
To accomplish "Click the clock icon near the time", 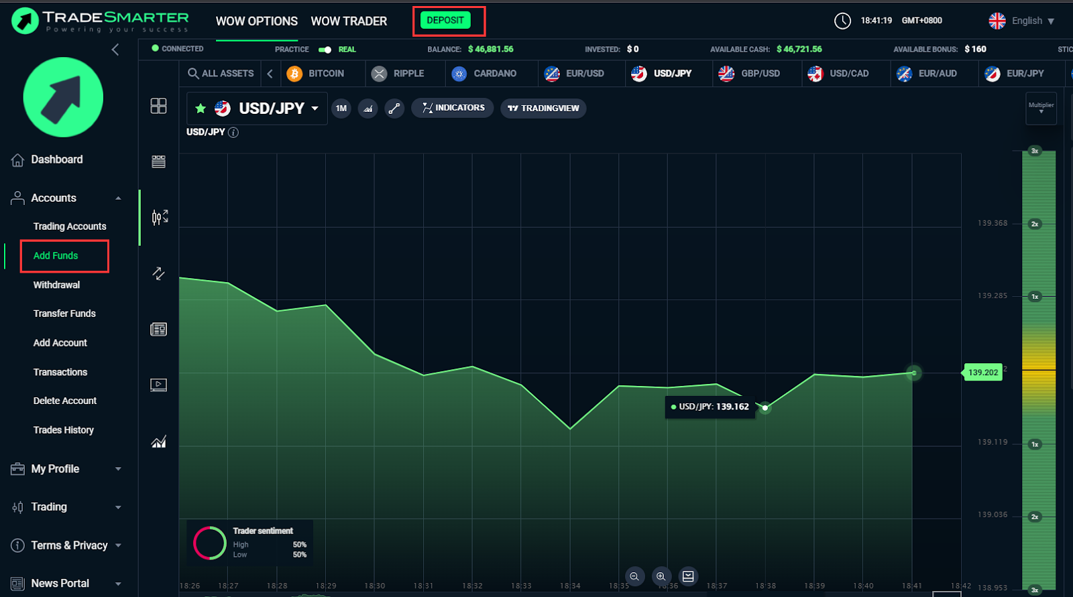I will [x=842, y=21].
